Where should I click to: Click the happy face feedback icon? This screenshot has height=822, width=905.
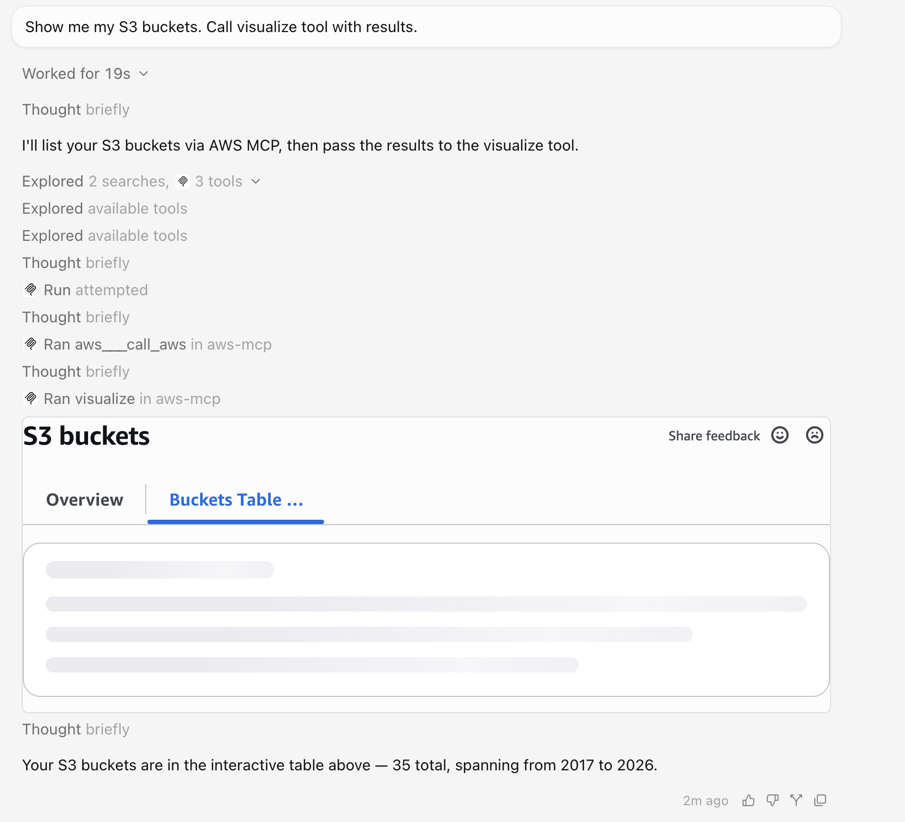coord(780,435)
